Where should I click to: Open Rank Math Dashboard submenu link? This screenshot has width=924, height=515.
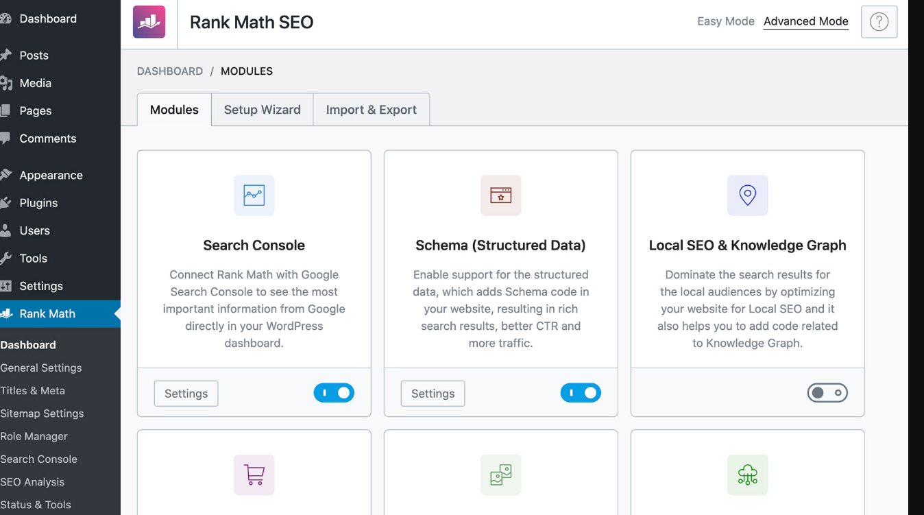click(x=28, y=345)
